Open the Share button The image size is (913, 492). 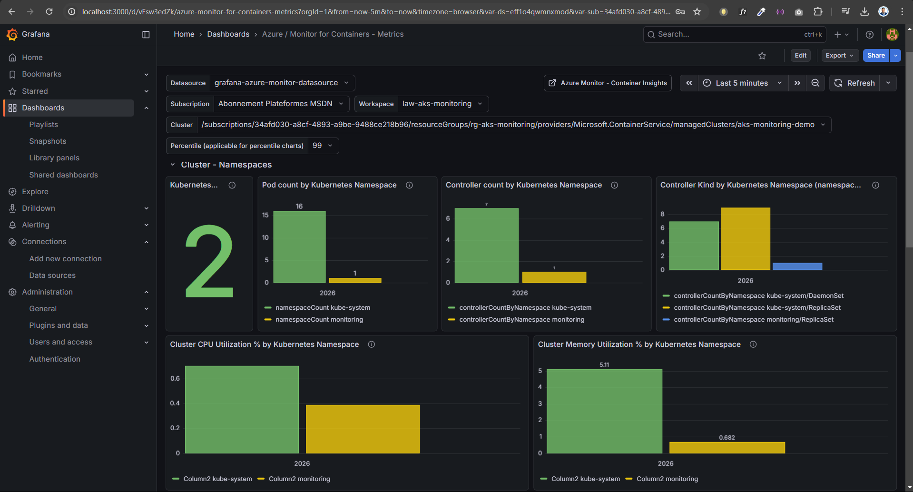[875, 55]
